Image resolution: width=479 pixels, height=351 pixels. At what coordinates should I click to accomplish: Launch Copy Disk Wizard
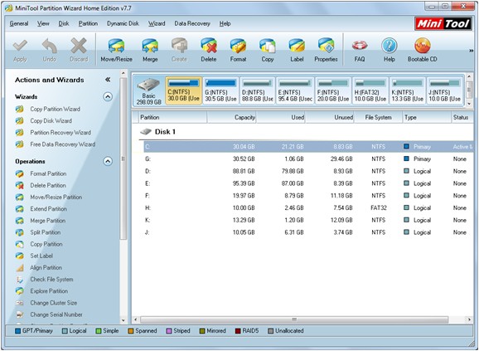coord(51,121)
